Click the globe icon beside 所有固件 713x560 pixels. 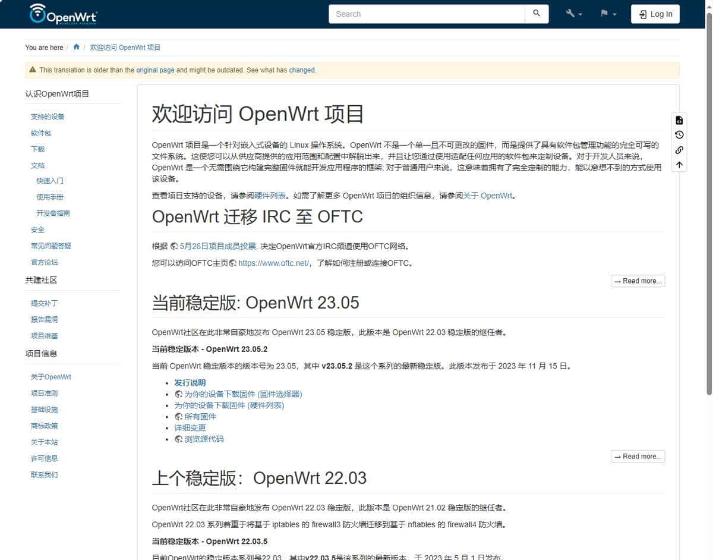point(179,416)
